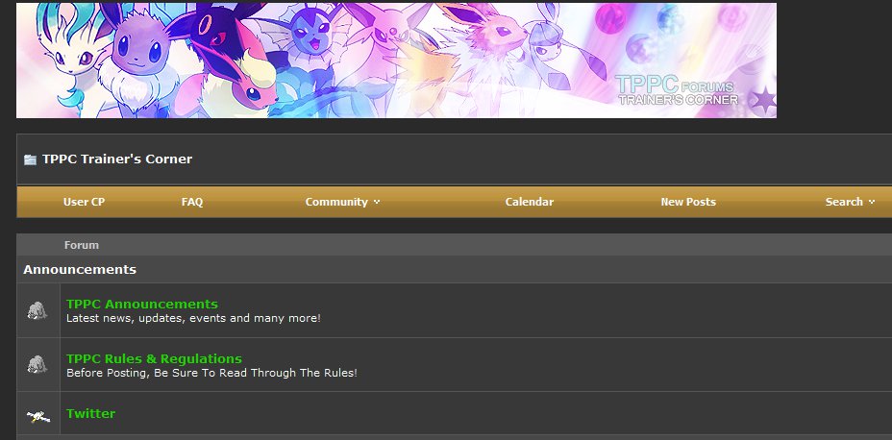Screen dimensions: 892x440
Task: Open the User CP menu item
Action: click(x=85, y=202)
